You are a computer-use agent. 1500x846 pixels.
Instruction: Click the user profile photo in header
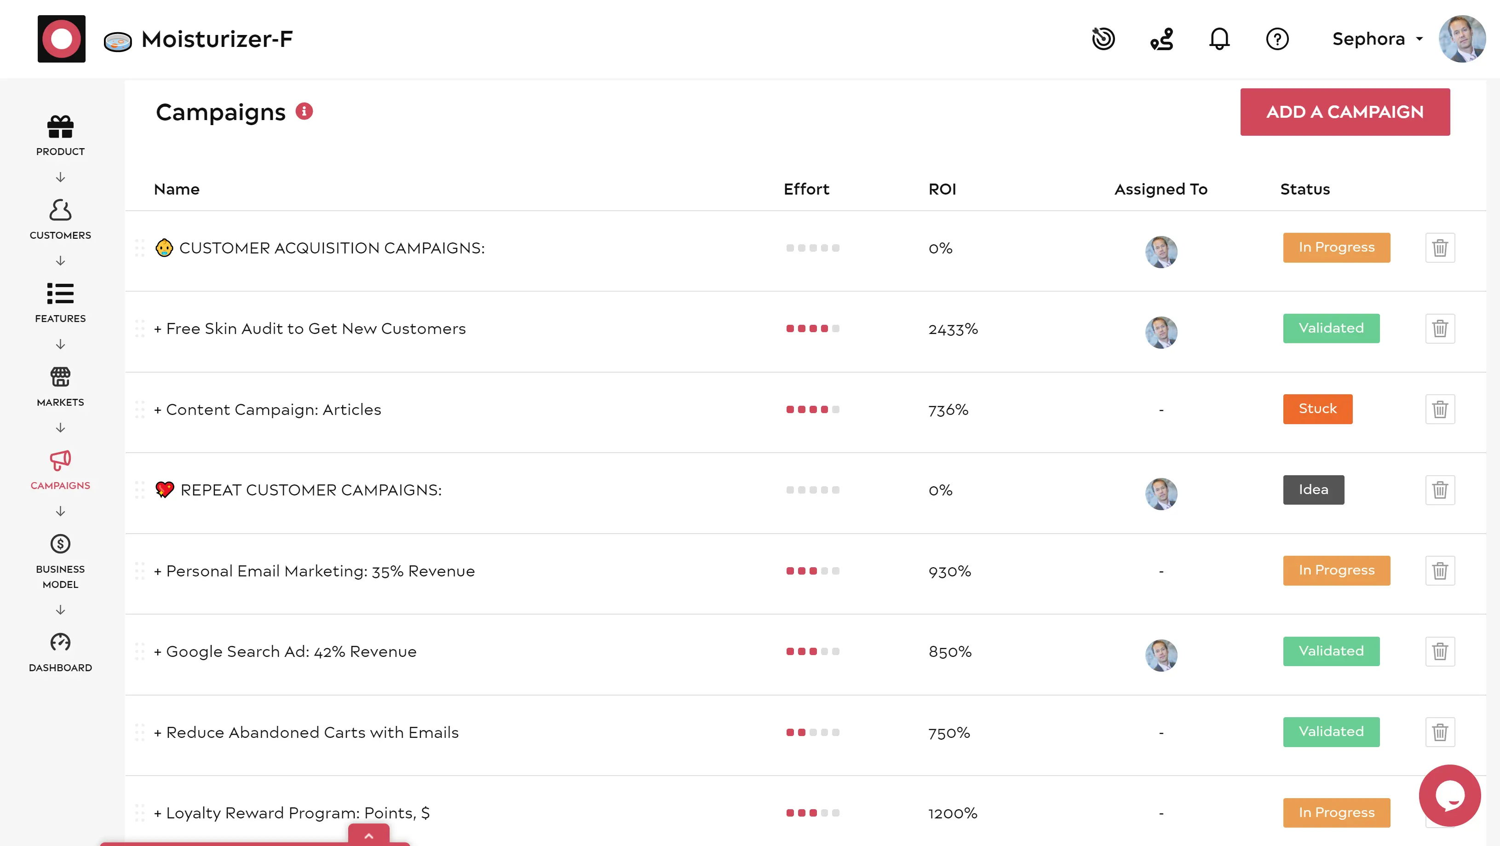[x=1461, y=39]
